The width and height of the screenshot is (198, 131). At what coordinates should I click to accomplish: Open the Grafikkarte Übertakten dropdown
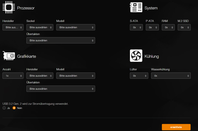point(61,89)
